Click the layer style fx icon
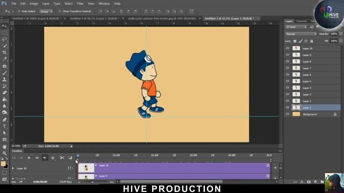 point(302,182)
